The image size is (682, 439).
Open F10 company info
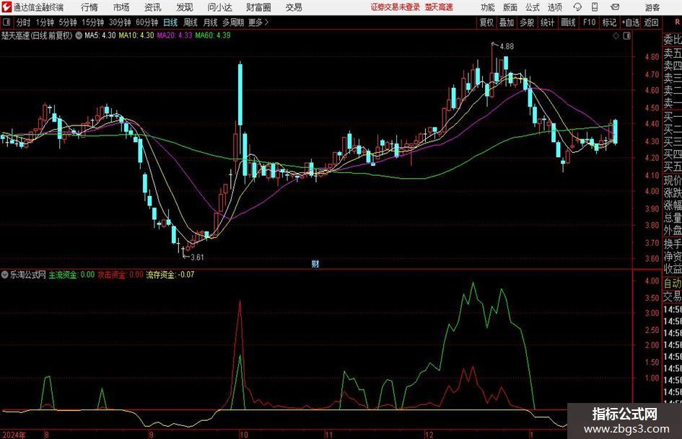[589, 22]
